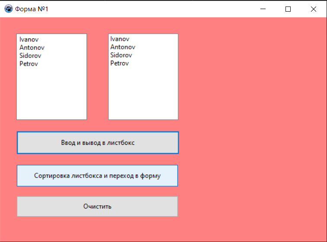Select Sidorov in the right listbox
Screen dimensions: 327x242
click(x=121, y=55)
